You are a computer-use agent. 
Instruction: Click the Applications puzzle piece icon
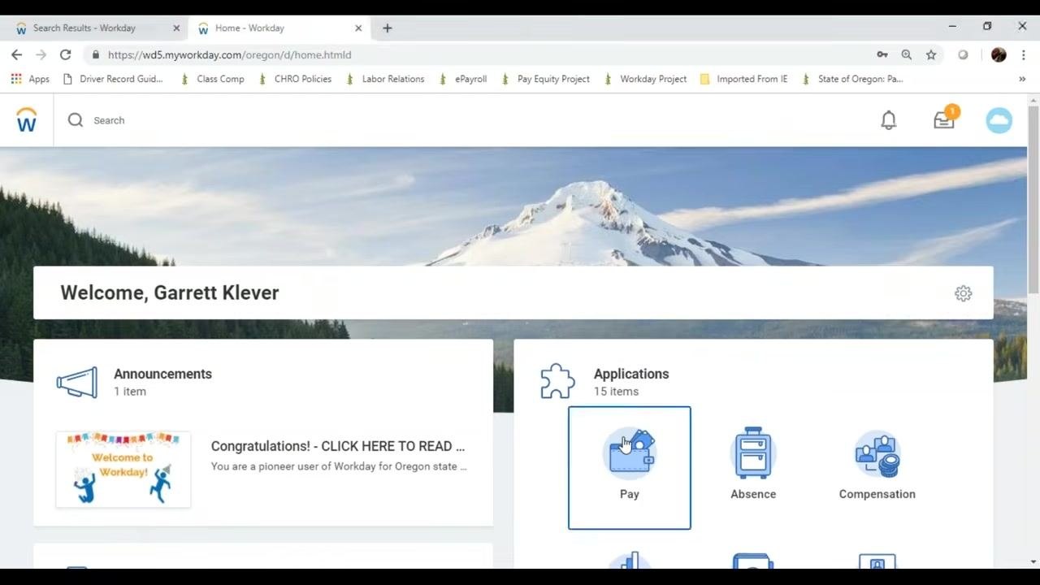[557, 382]
